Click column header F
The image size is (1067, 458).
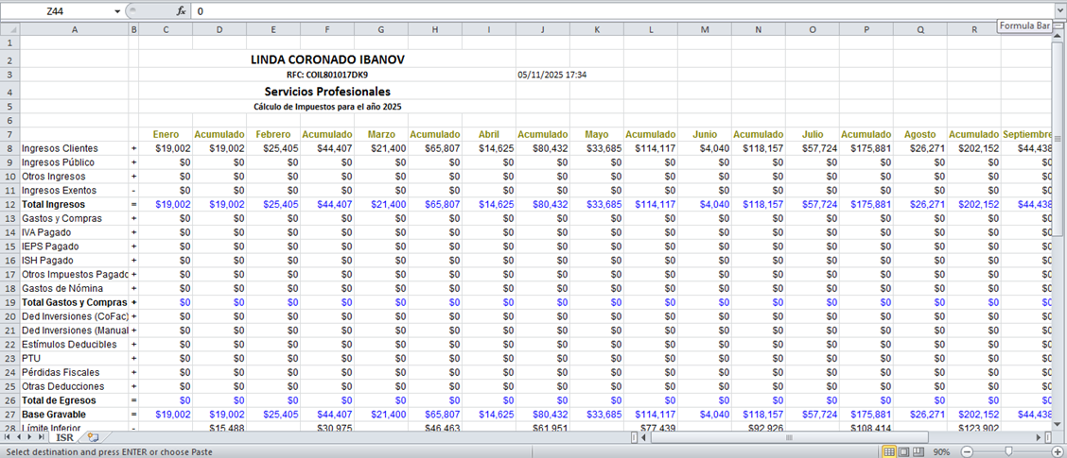pyautogui.click(x=327, y=29)
